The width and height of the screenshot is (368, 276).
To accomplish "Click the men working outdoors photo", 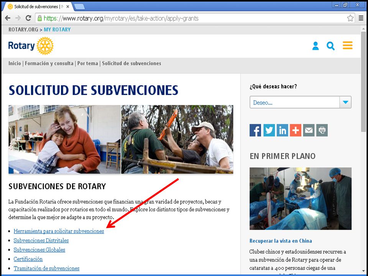I will 177,140.
